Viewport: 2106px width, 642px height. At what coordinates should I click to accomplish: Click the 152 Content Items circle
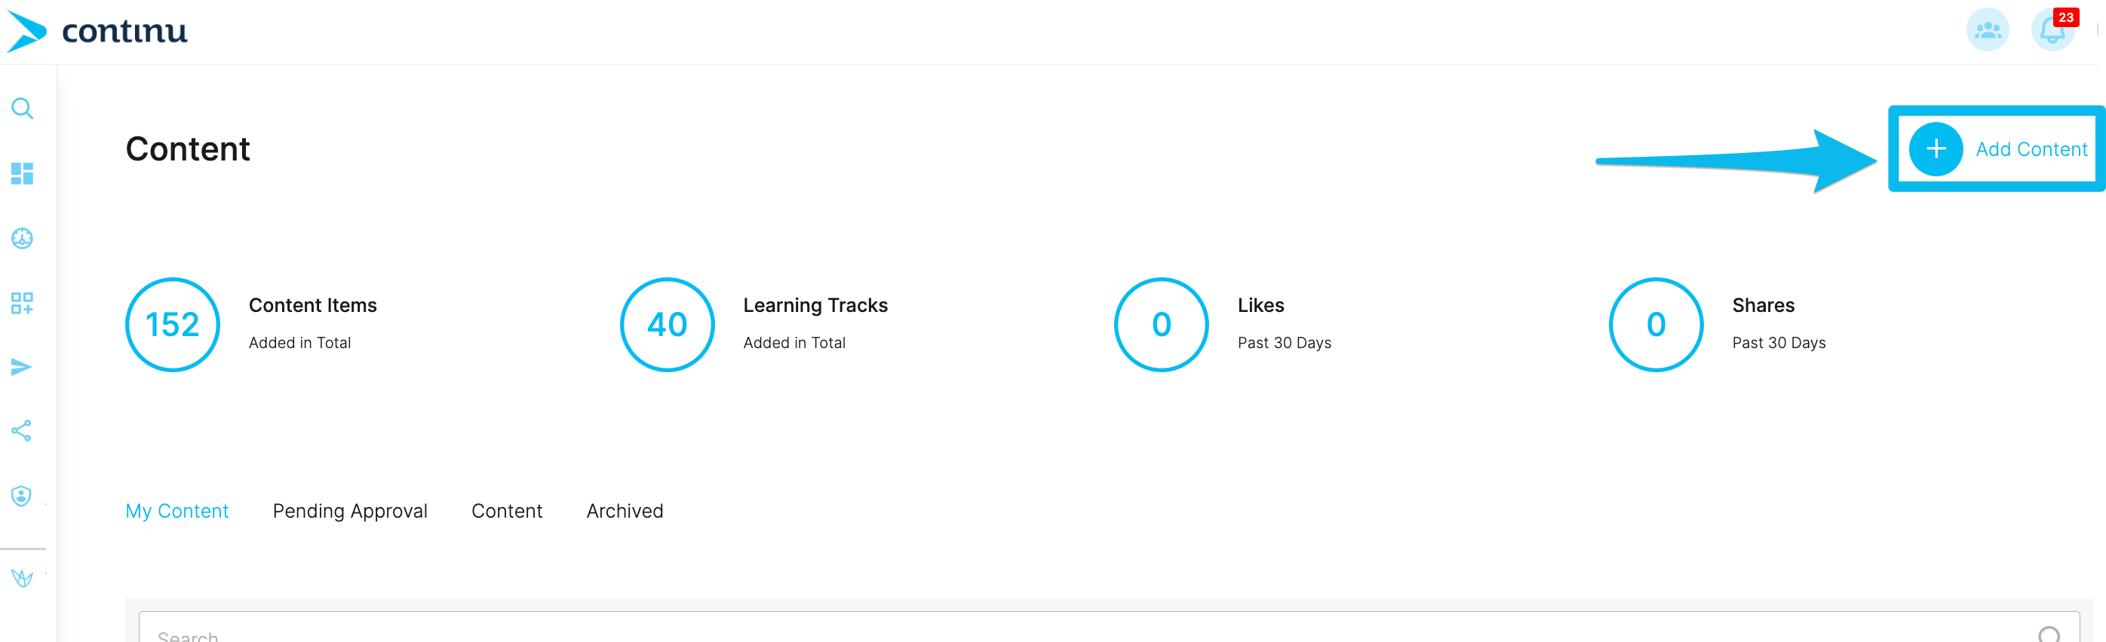coord(173,325)
